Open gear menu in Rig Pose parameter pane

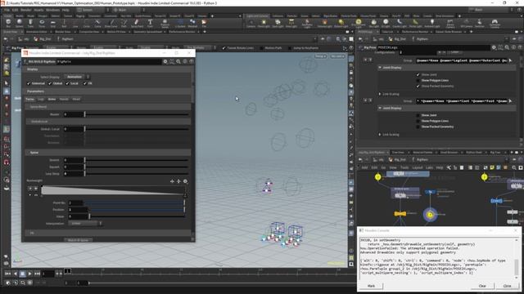pyautogui.click(x=494, y=47)
